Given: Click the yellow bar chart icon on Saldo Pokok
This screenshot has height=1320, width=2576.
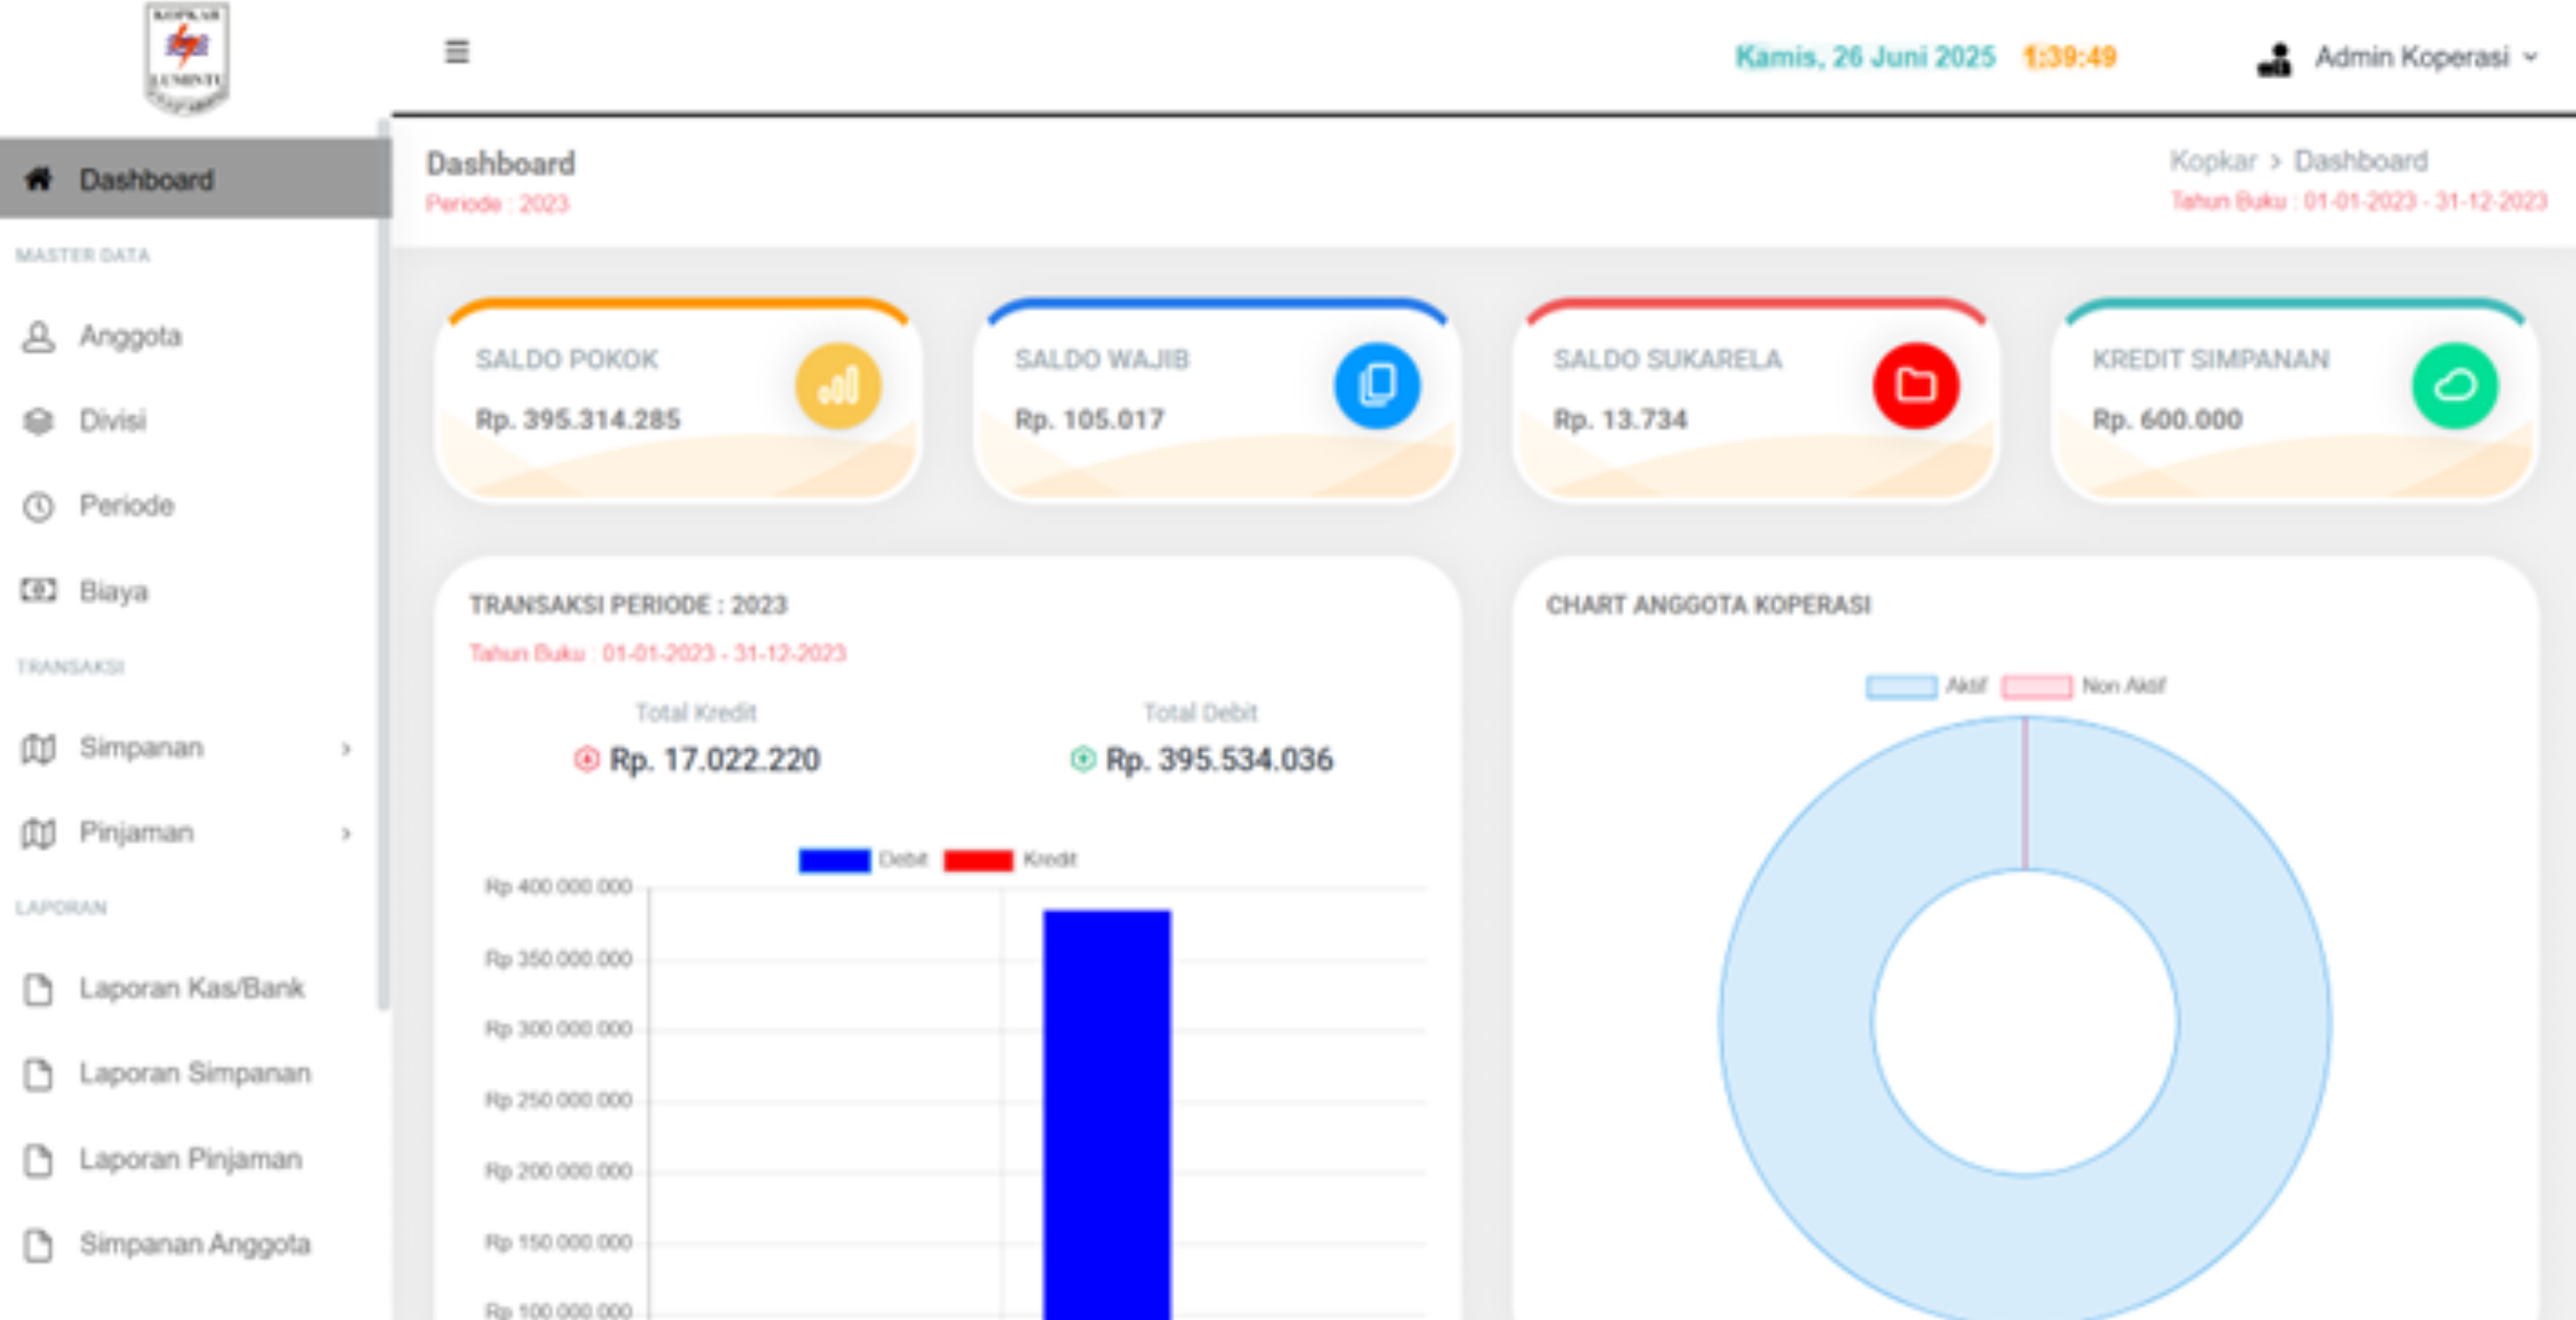Looking at the screenshot, I should click(x=838, y=386).
